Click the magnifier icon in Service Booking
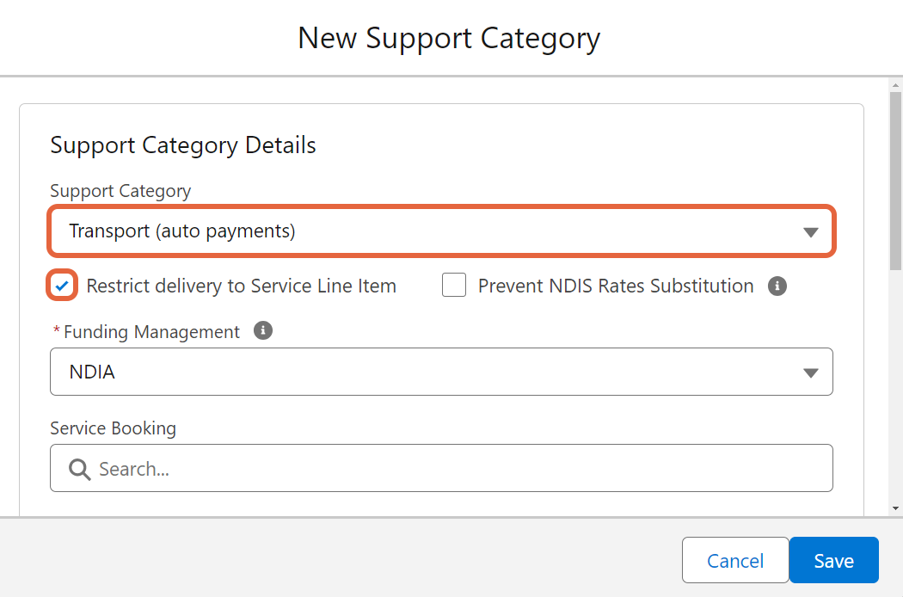Screen dimensions: 903x597 (x=79, y=469)
